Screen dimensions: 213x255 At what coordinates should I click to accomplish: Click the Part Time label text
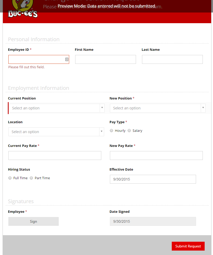click(x=42, y=178)
